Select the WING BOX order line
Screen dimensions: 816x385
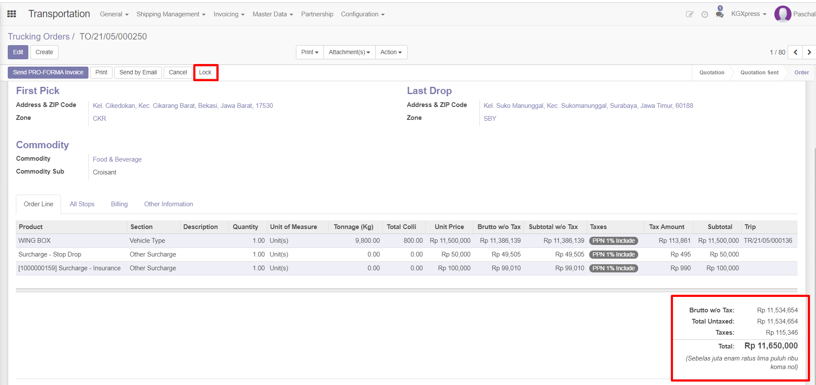tap(407, 241)
